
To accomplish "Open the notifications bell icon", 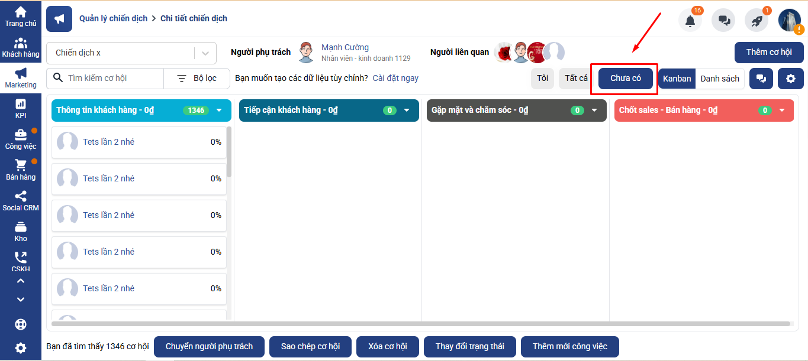I will [690, 21].
